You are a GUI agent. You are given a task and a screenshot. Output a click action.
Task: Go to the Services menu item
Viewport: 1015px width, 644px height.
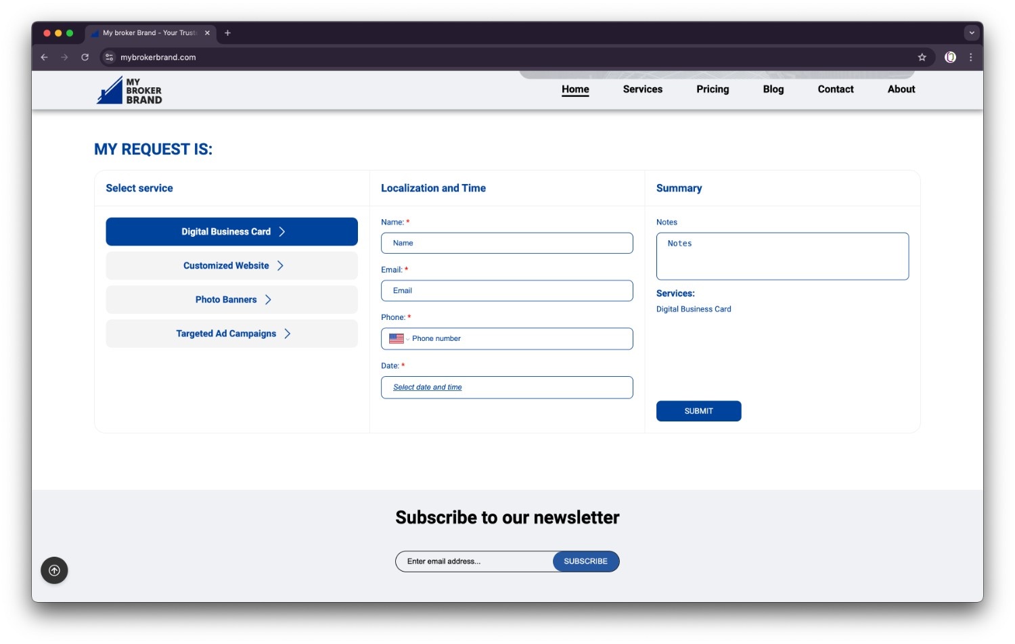coord(642,89)
